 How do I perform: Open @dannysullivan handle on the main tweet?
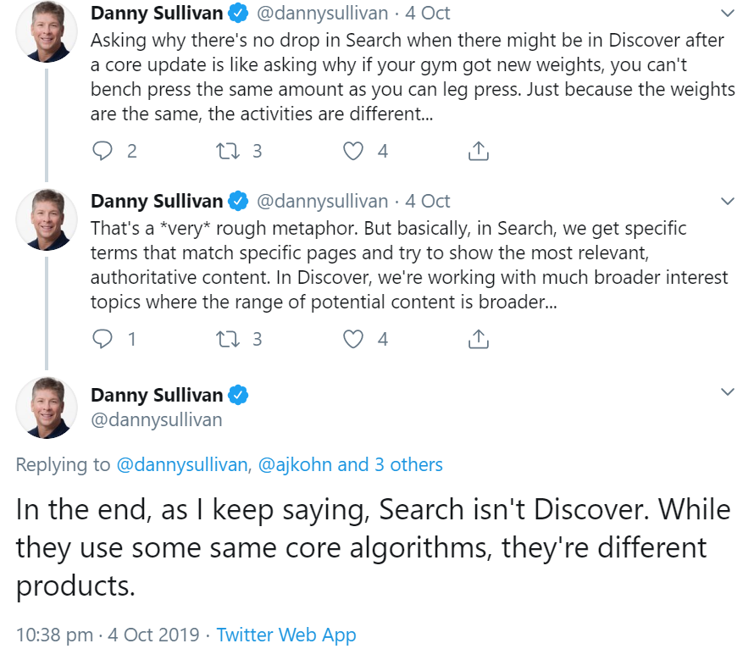click(x=155, y=419)
